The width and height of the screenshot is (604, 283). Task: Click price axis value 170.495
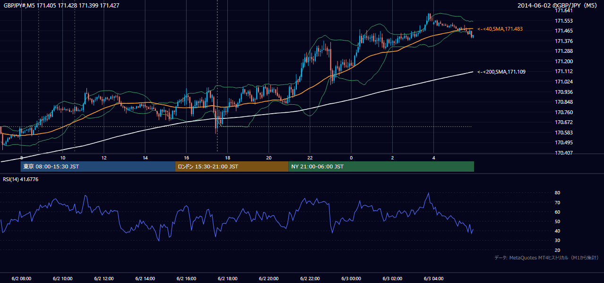(x=564, y=142)
